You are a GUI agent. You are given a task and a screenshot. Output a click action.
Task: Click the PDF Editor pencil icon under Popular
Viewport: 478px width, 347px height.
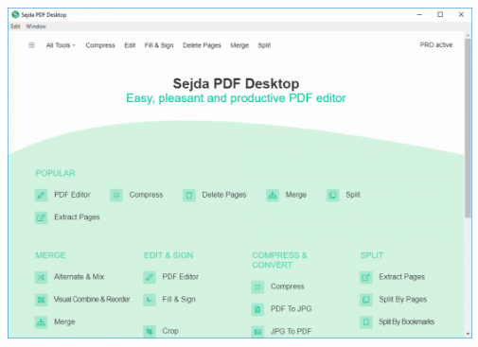click(41, 195)
